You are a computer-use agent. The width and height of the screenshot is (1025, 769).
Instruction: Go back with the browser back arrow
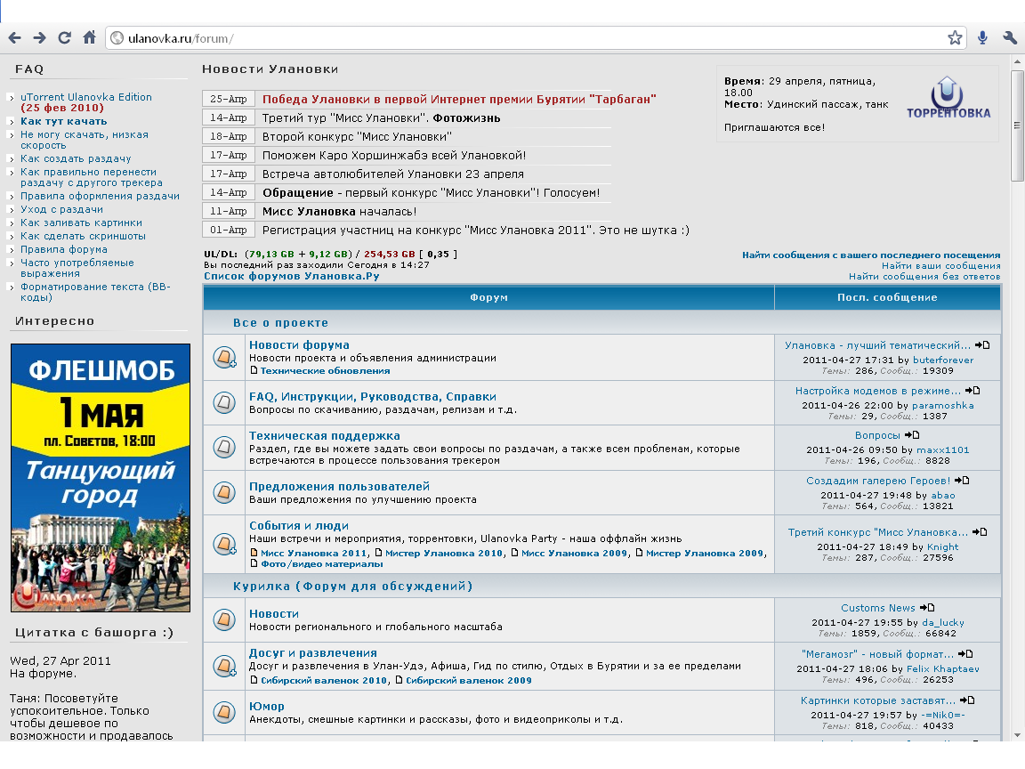14,38
